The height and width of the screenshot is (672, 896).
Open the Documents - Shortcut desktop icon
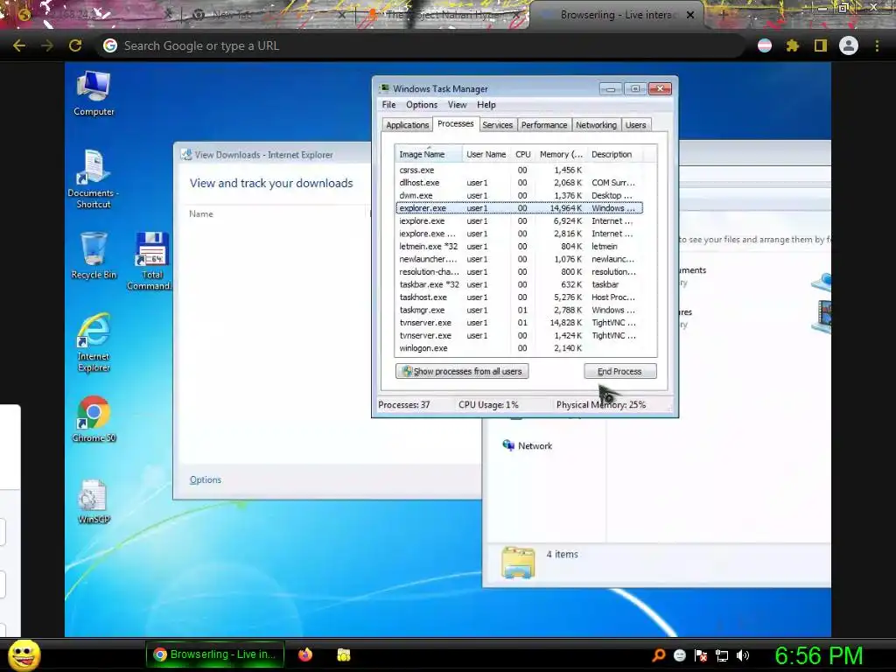pyautogui.click(x=93, y=178)
